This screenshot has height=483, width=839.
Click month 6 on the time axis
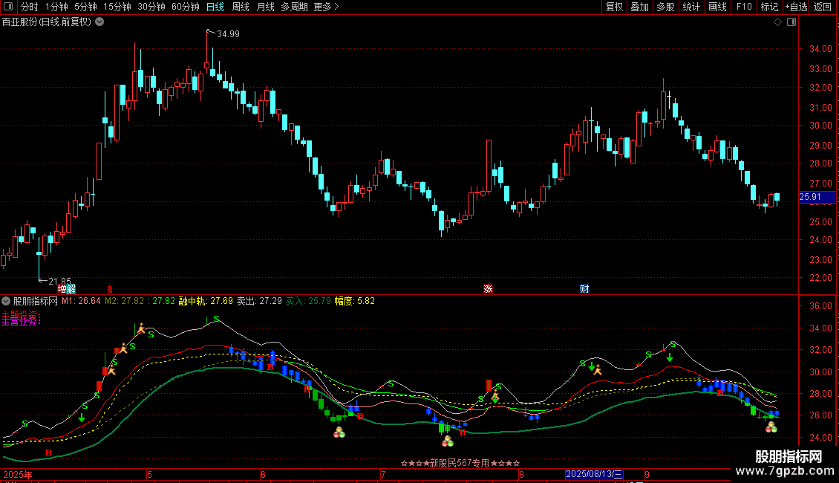click(x=263, y=474)
